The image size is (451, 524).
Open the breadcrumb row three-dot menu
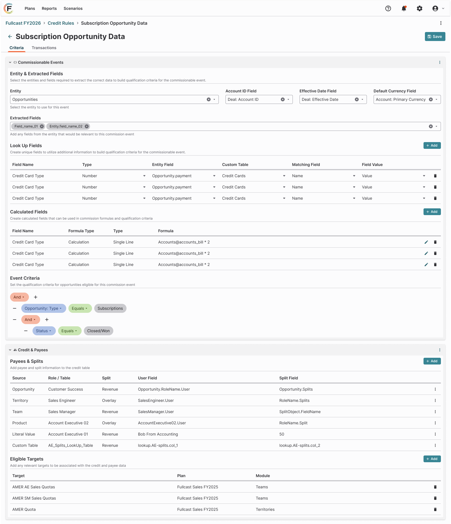[441, 23]
